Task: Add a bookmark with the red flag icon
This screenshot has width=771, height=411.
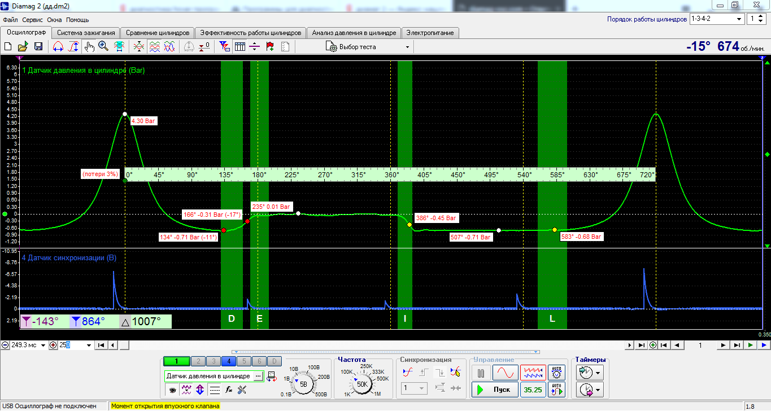Action: (x=270, y=47)
